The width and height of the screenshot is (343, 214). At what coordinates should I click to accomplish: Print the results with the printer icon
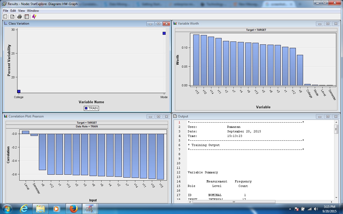click(x=20, y=16)
